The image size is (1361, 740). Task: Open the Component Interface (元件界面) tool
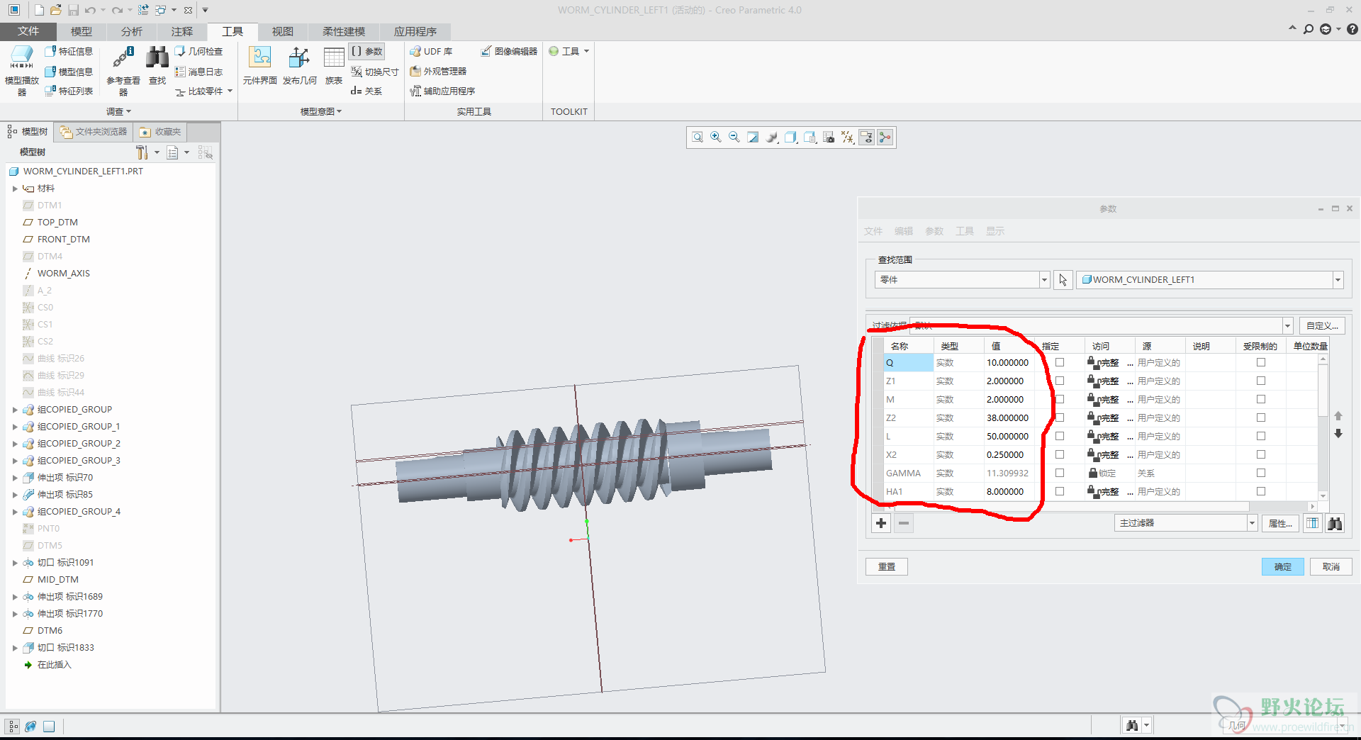[259, 60]
